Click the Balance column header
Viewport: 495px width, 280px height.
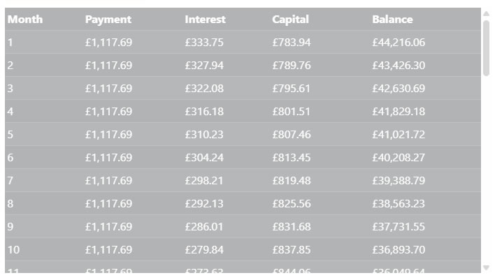pos(392,20)
